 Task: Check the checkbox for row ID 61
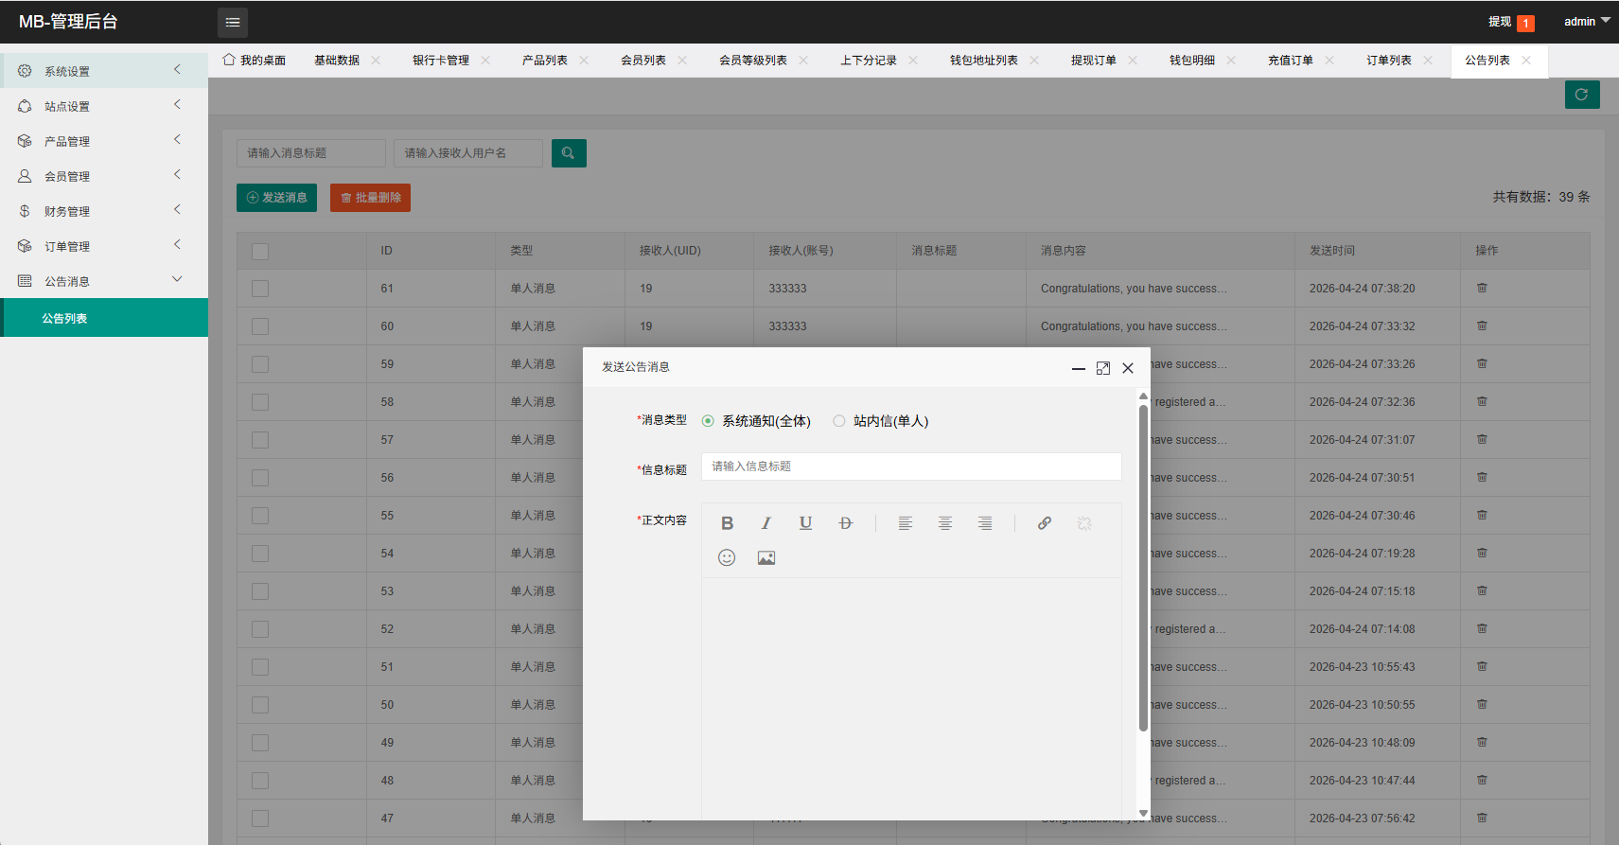260,289
